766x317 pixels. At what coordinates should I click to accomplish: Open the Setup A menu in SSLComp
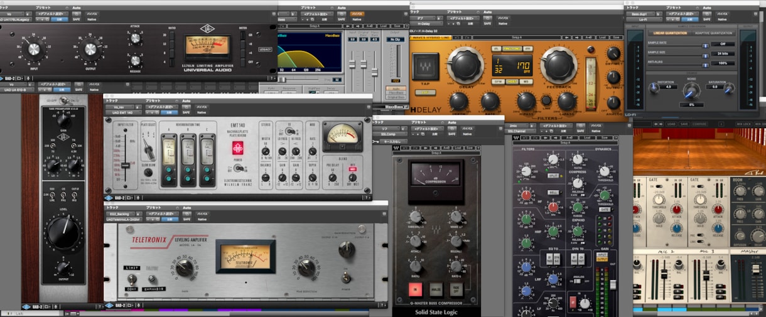point(436,152)
